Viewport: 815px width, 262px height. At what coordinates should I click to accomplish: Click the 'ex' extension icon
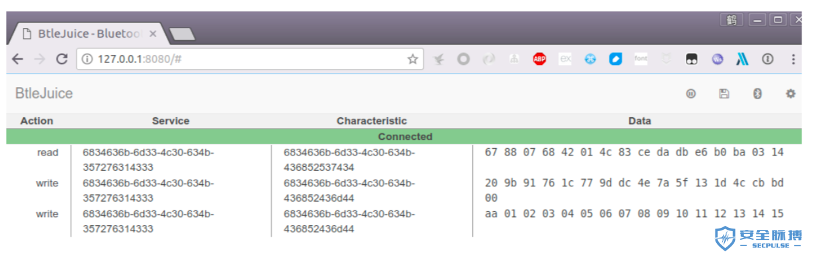(566, 59)
